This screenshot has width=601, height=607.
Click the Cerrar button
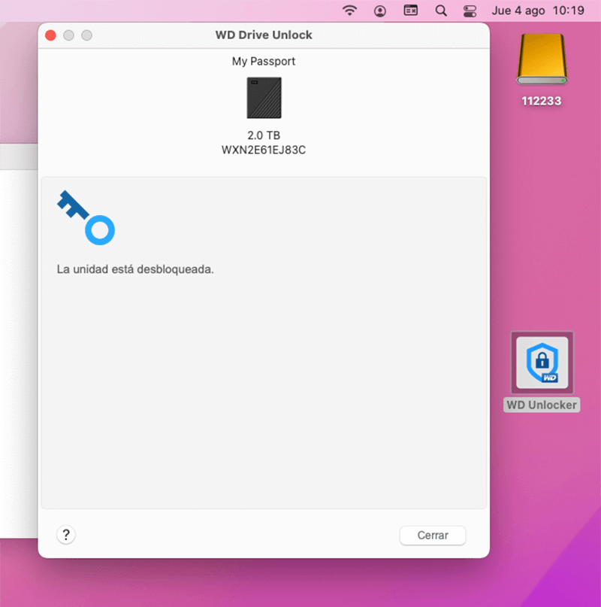(x=433, y=535)
